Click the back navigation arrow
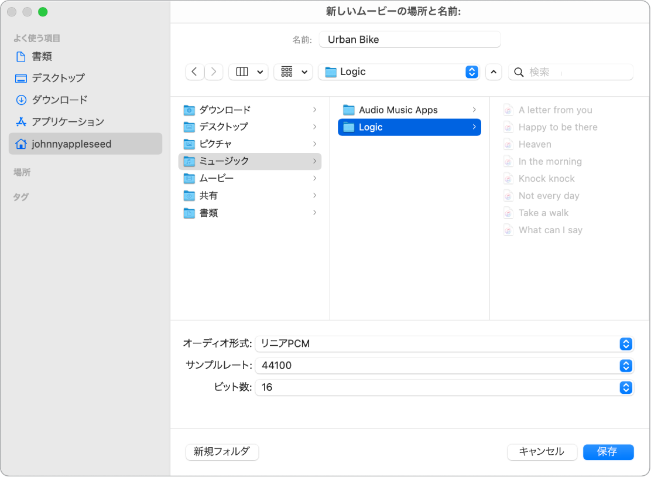Screen dimensions: 651x477 coord(194,71)
